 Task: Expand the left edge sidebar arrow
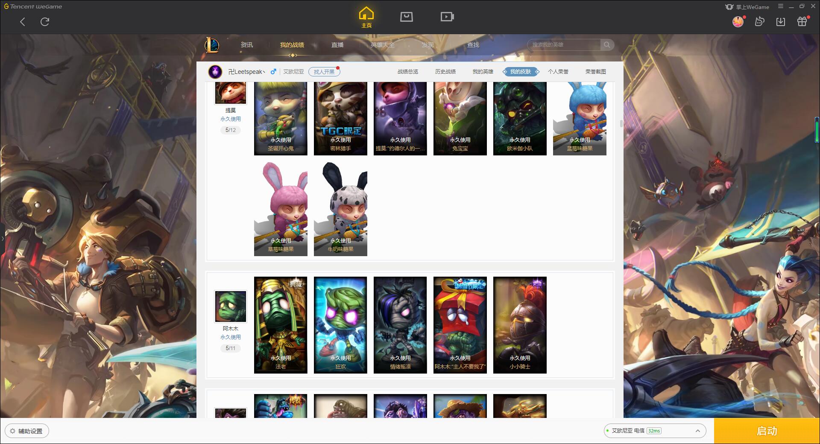click(x=2, y=238)
